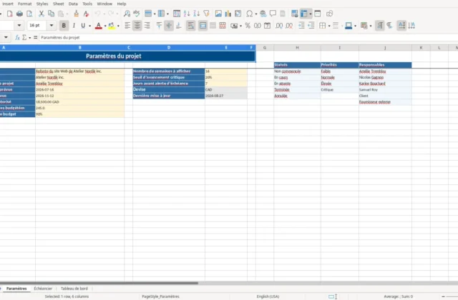Image resolution: width=458 pixels, height=300 pixels.
Task: Cut selection with the scissors icon
Action: 42,14
